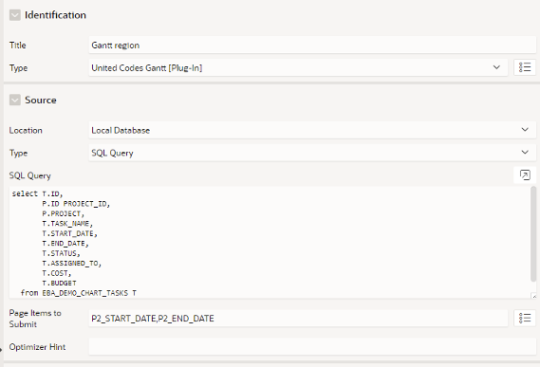Image resolution: width=540 pixels, height=367 pixels.
Task: Click the Location label
Action: (x=26, y=131)
